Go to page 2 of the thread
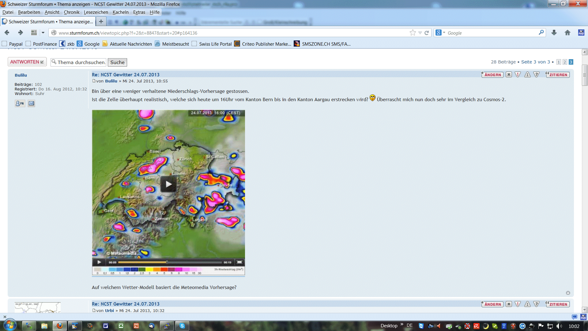 click(565, 62)
